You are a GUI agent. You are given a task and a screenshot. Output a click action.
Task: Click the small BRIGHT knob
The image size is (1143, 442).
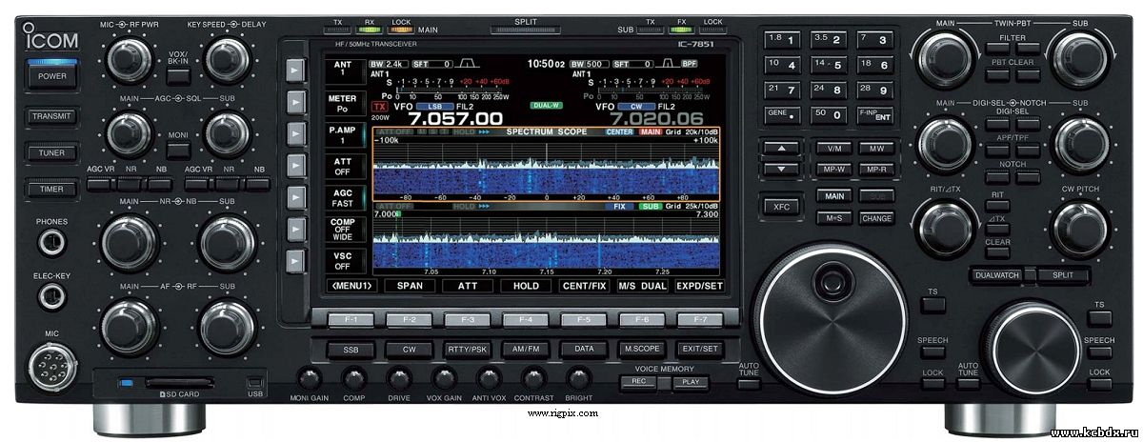coord(578,376)
